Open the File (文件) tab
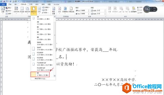The height and width of the screenshot is (95, 164). pos(3,4)
